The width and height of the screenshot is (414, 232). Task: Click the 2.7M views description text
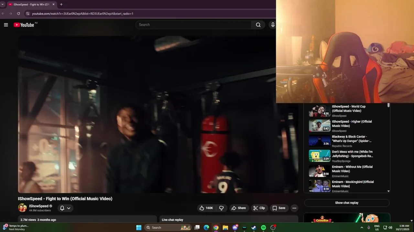tap(38, 220)
